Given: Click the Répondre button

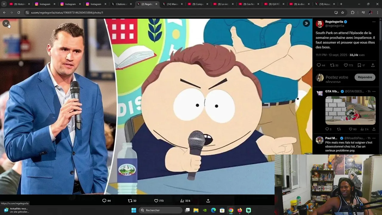Looking at the screenshot, I should [365, 77].
